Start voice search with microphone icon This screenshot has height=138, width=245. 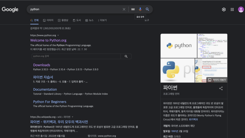(140, 9)
